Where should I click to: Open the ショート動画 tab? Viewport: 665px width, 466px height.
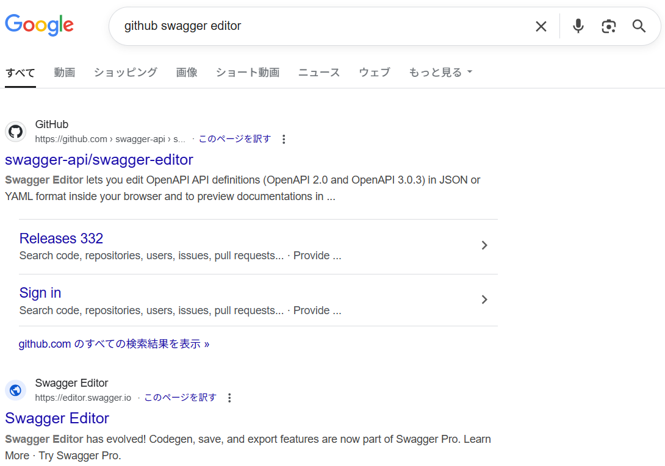[247, 73]
